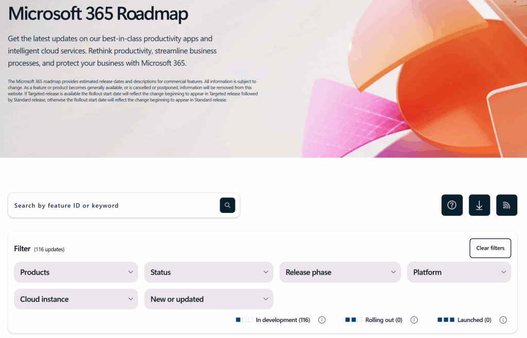The width and height of the screenshot is (527, 338).
Task: Click the info icon next to Rolling out
Action: click(414, 319)
